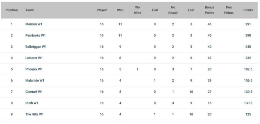Click the Wo Wins column header
Screen dimensions: 260x124
click(137, 10)
